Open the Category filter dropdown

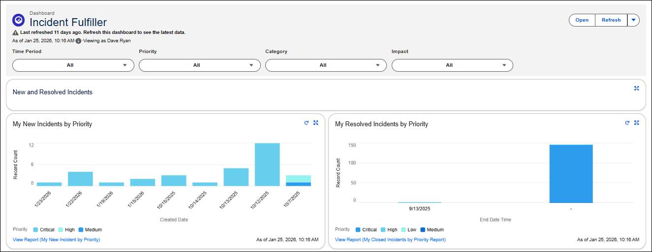326,65
